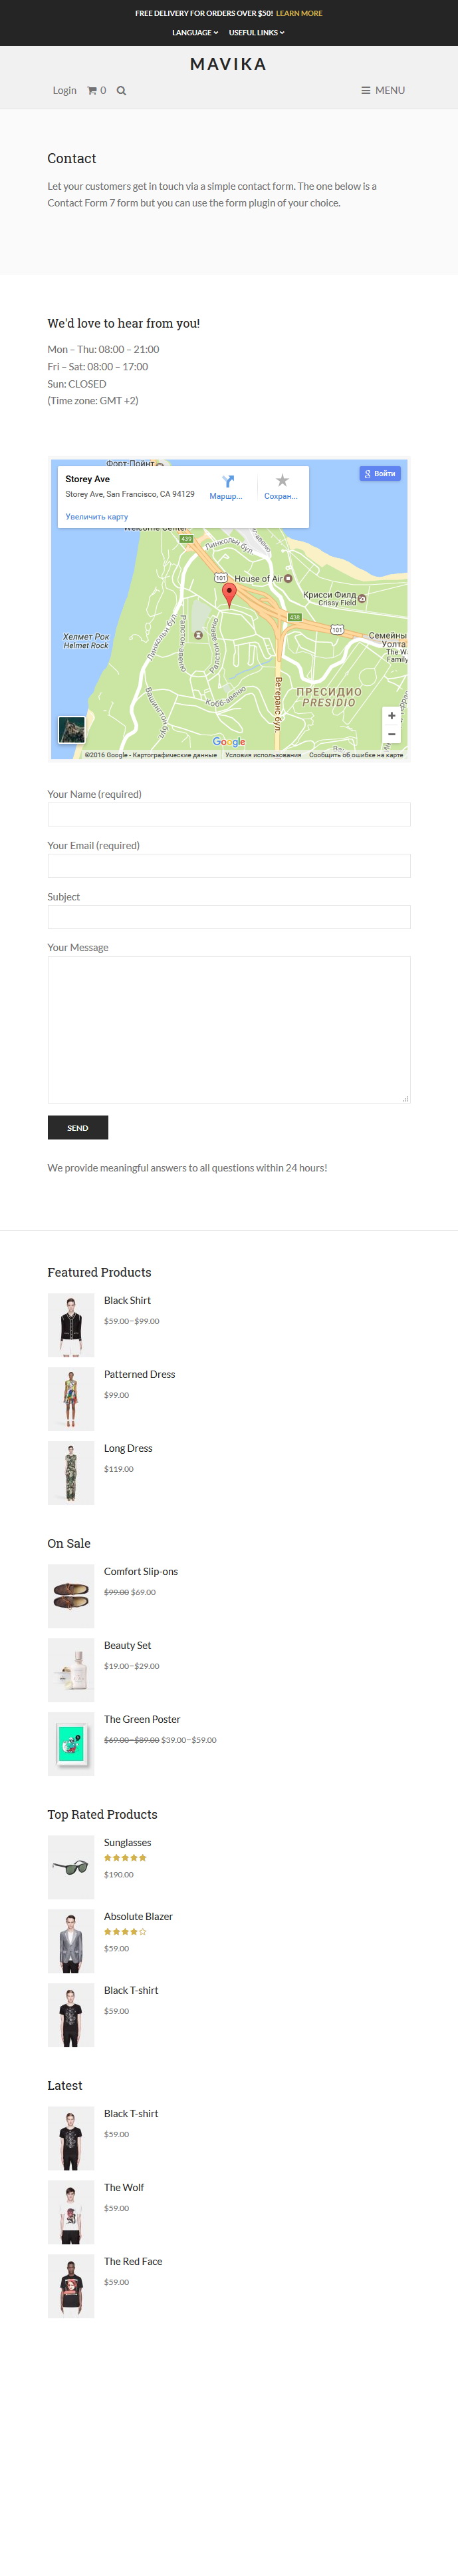
Task: Click the Login link
Action: tap(65, 90)
